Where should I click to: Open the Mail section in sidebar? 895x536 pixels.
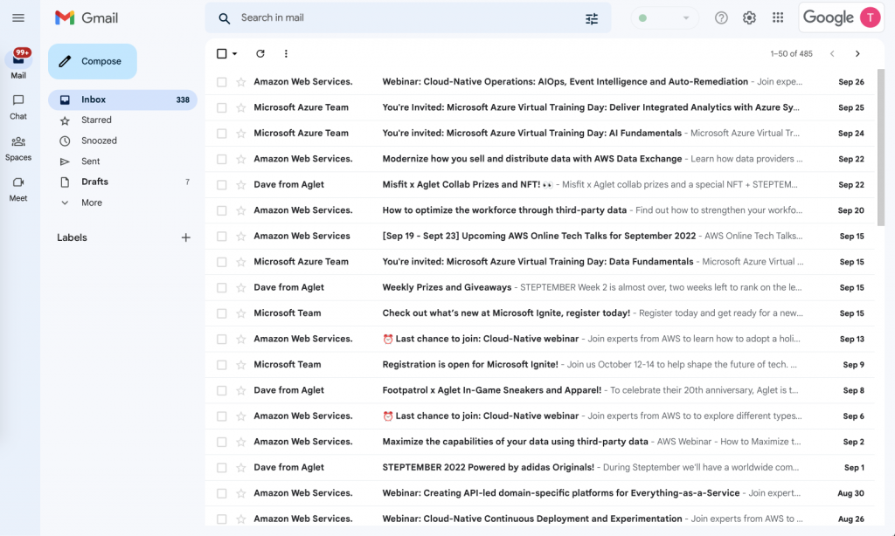pyautogui.click(x=18, y=64)
